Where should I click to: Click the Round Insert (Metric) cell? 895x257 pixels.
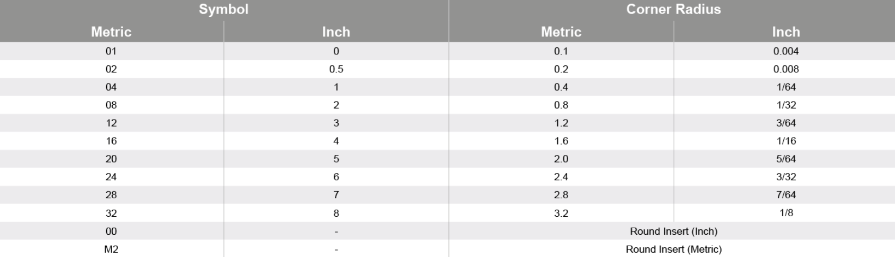click(672, 249)
